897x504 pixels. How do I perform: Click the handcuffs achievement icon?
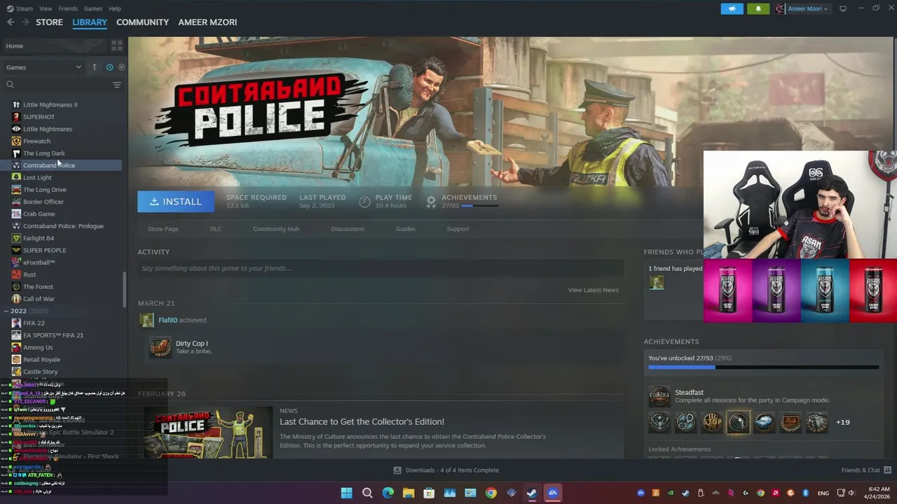[x=685, y=422]
